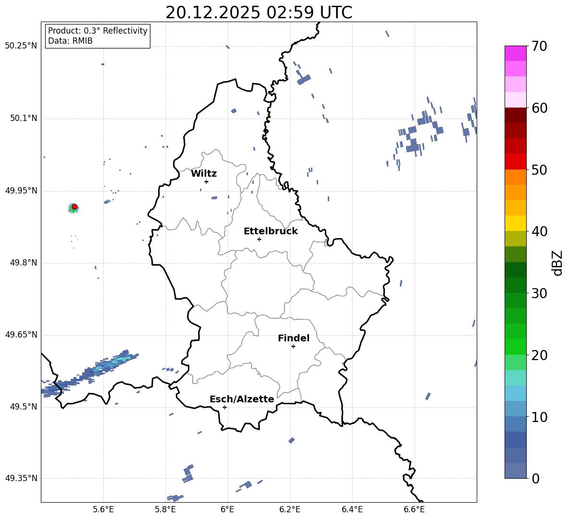Click the red radar marker dot
Image resolution: width=569 pixels, height=519 pixels.
pos(74,207)
